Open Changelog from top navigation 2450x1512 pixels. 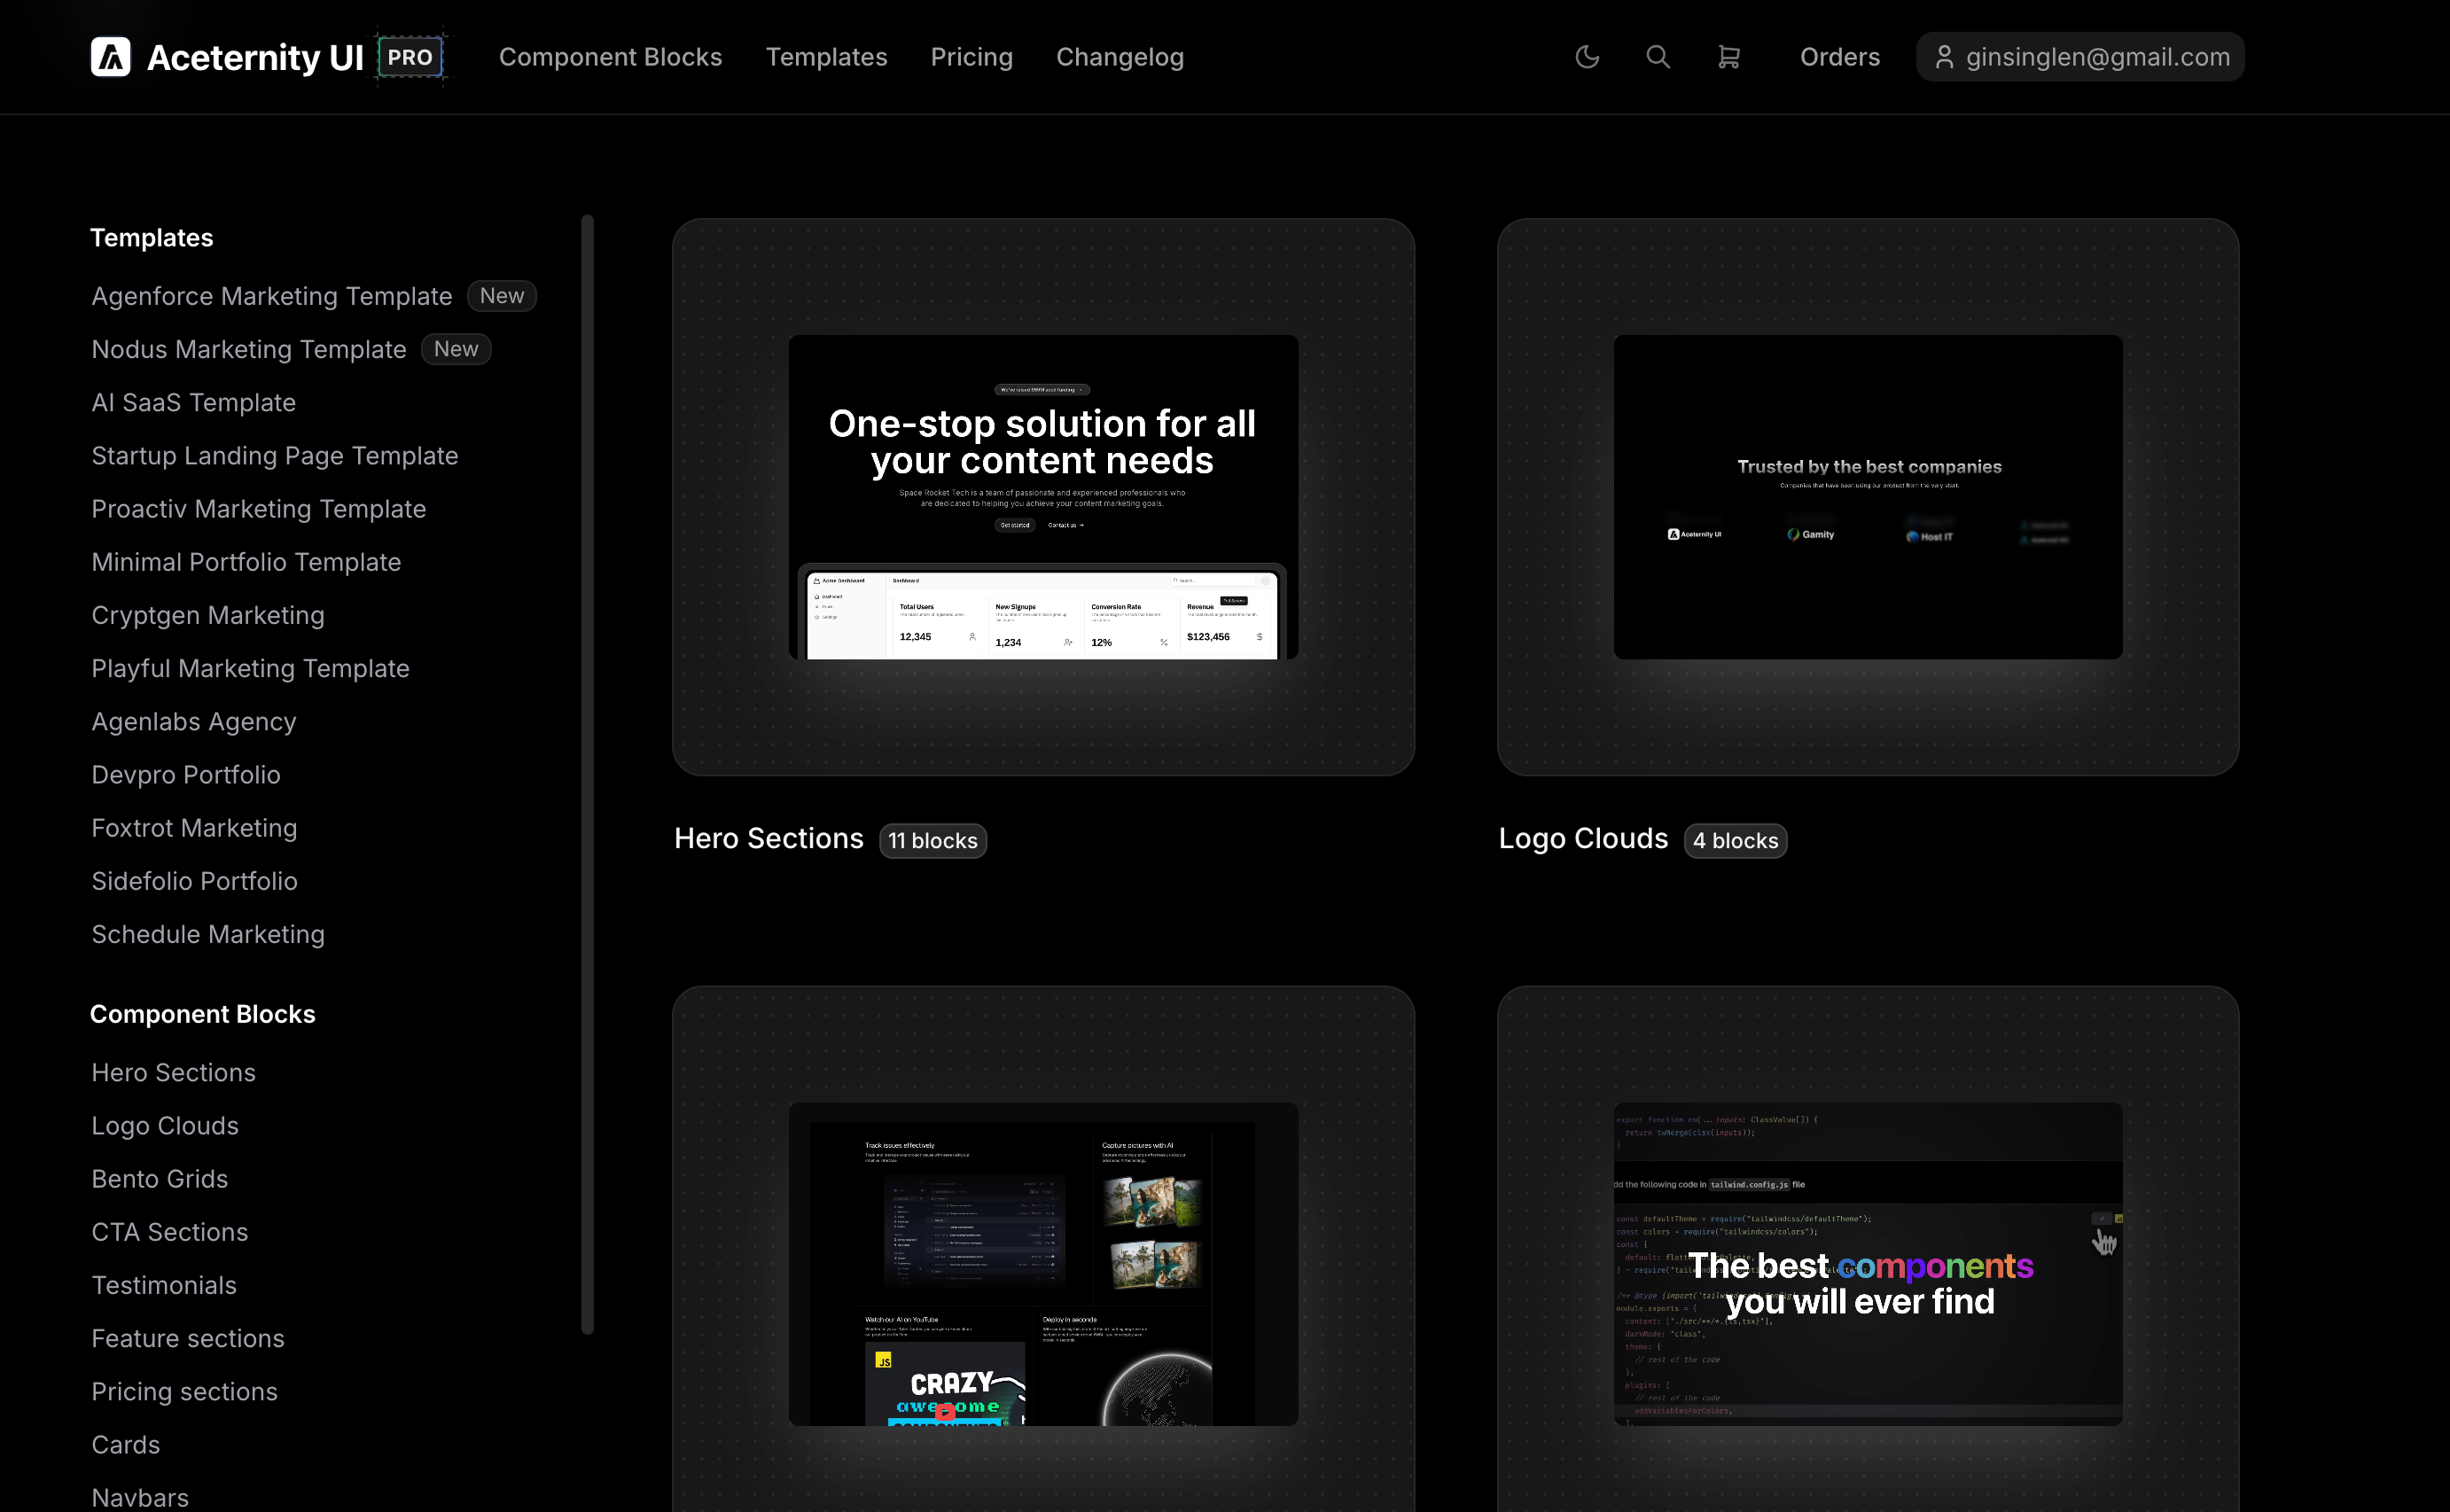tap(1119, 57)
